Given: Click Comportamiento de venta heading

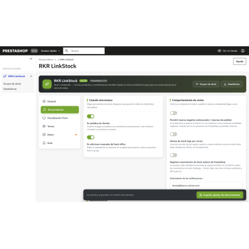Looking at the screenshot, I should [188, 100].
